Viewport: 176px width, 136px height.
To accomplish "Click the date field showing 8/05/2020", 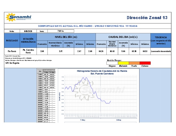I will click(x=28, y=31).
